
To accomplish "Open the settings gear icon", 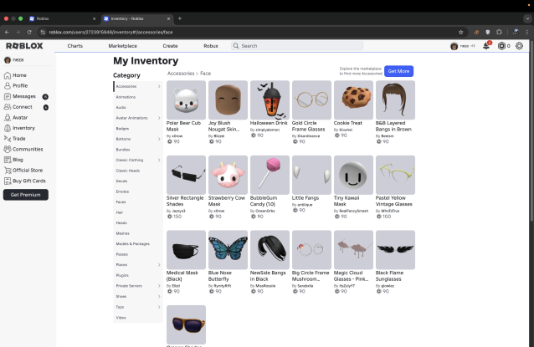I will [x=519, y=46].
